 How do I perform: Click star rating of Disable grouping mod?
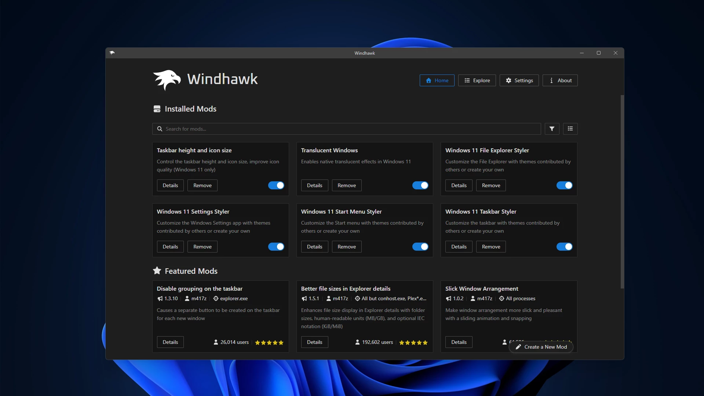pos(269,343)
